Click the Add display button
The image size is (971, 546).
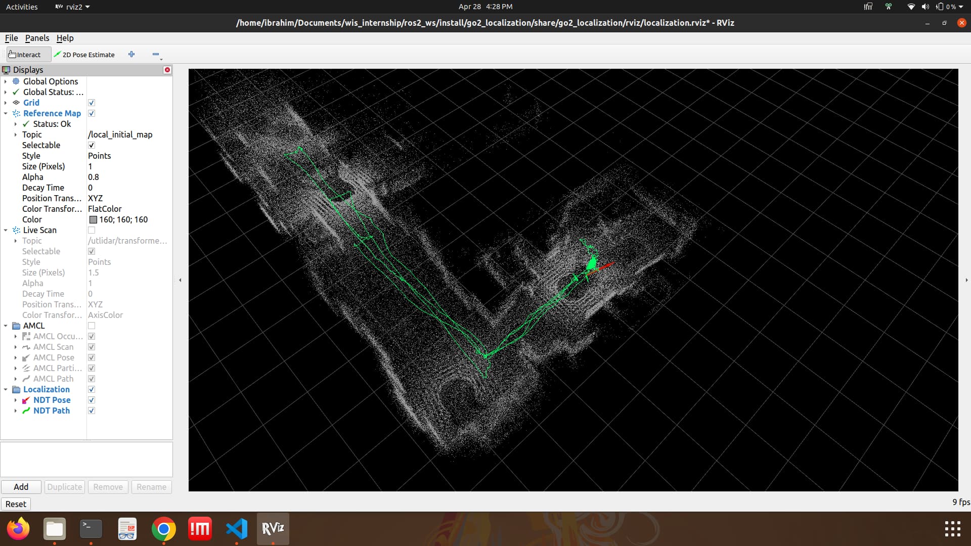[x=21, y=487]
